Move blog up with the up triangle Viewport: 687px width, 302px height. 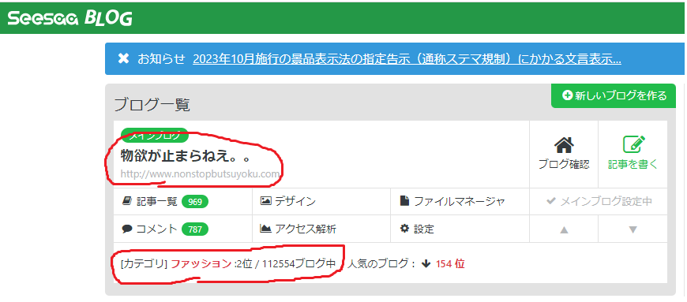564,229
